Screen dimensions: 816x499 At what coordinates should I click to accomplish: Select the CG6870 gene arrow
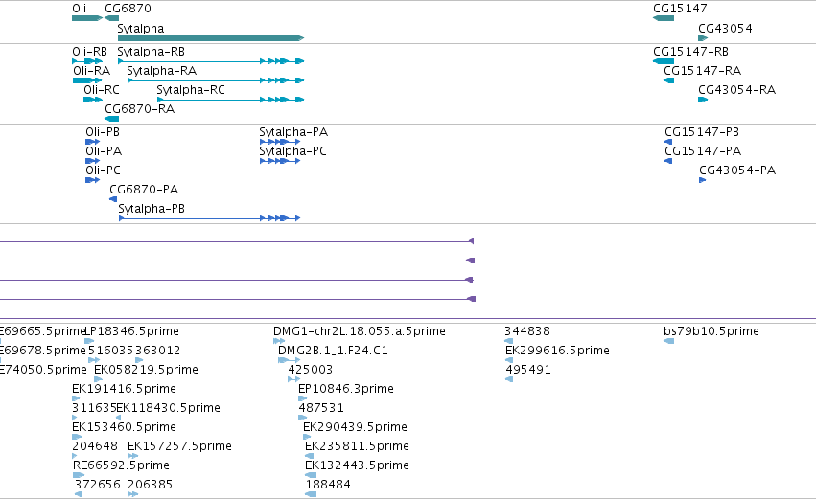pyautogui.click(x=112, y=18)
